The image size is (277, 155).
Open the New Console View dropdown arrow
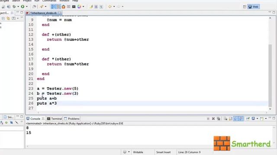click(x=266, y=119)
